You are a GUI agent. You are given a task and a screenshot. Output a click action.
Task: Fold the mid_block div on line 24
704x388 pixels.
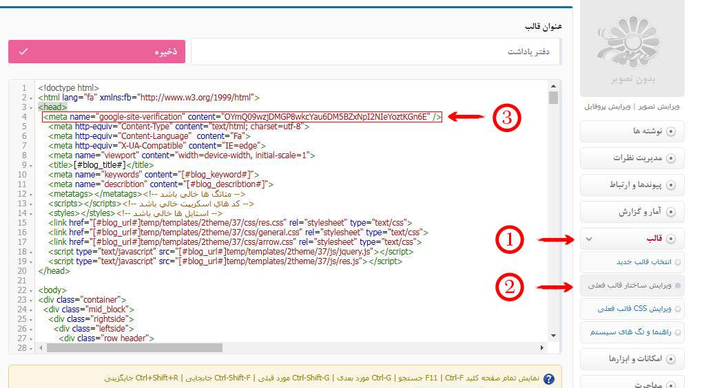[x=31, y=310]
